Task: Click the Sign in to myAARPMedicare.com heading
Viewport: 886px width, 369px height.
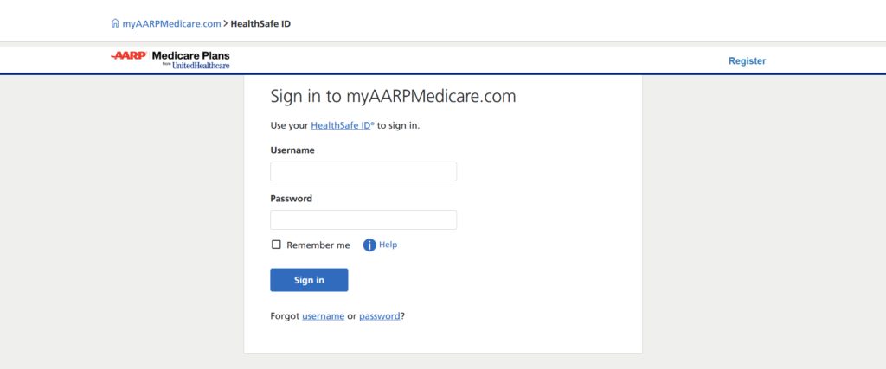Action: click(394, 96)
